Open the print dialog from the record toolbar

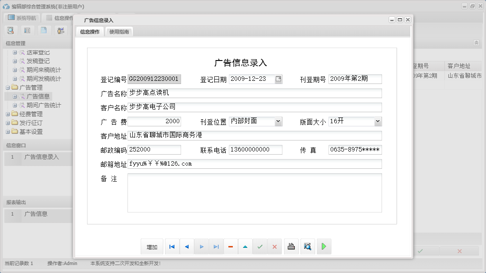pyautogui.click(x=291, y=246)
